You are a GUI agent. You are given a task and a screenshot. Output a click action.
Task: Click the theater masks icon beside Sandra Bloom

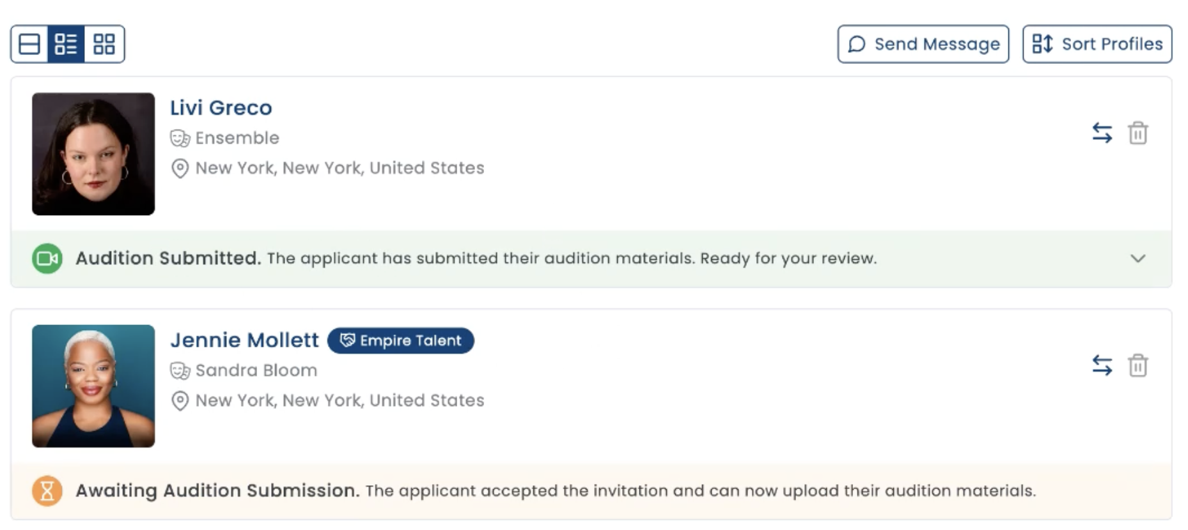pyautogui.click(x=180, y=370)
